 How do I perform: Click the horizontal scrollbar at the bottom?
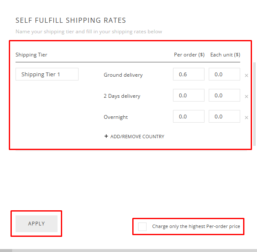coord(126,250)
